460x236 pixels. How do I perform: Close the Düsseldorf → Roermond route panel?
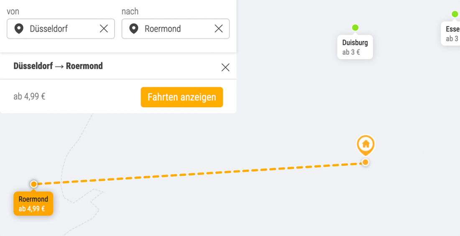225,67
